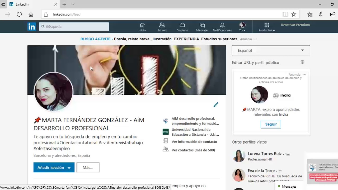Click Ver información de contacto
338x190 pixels.
pyautogui.click(x=194, y=142)
